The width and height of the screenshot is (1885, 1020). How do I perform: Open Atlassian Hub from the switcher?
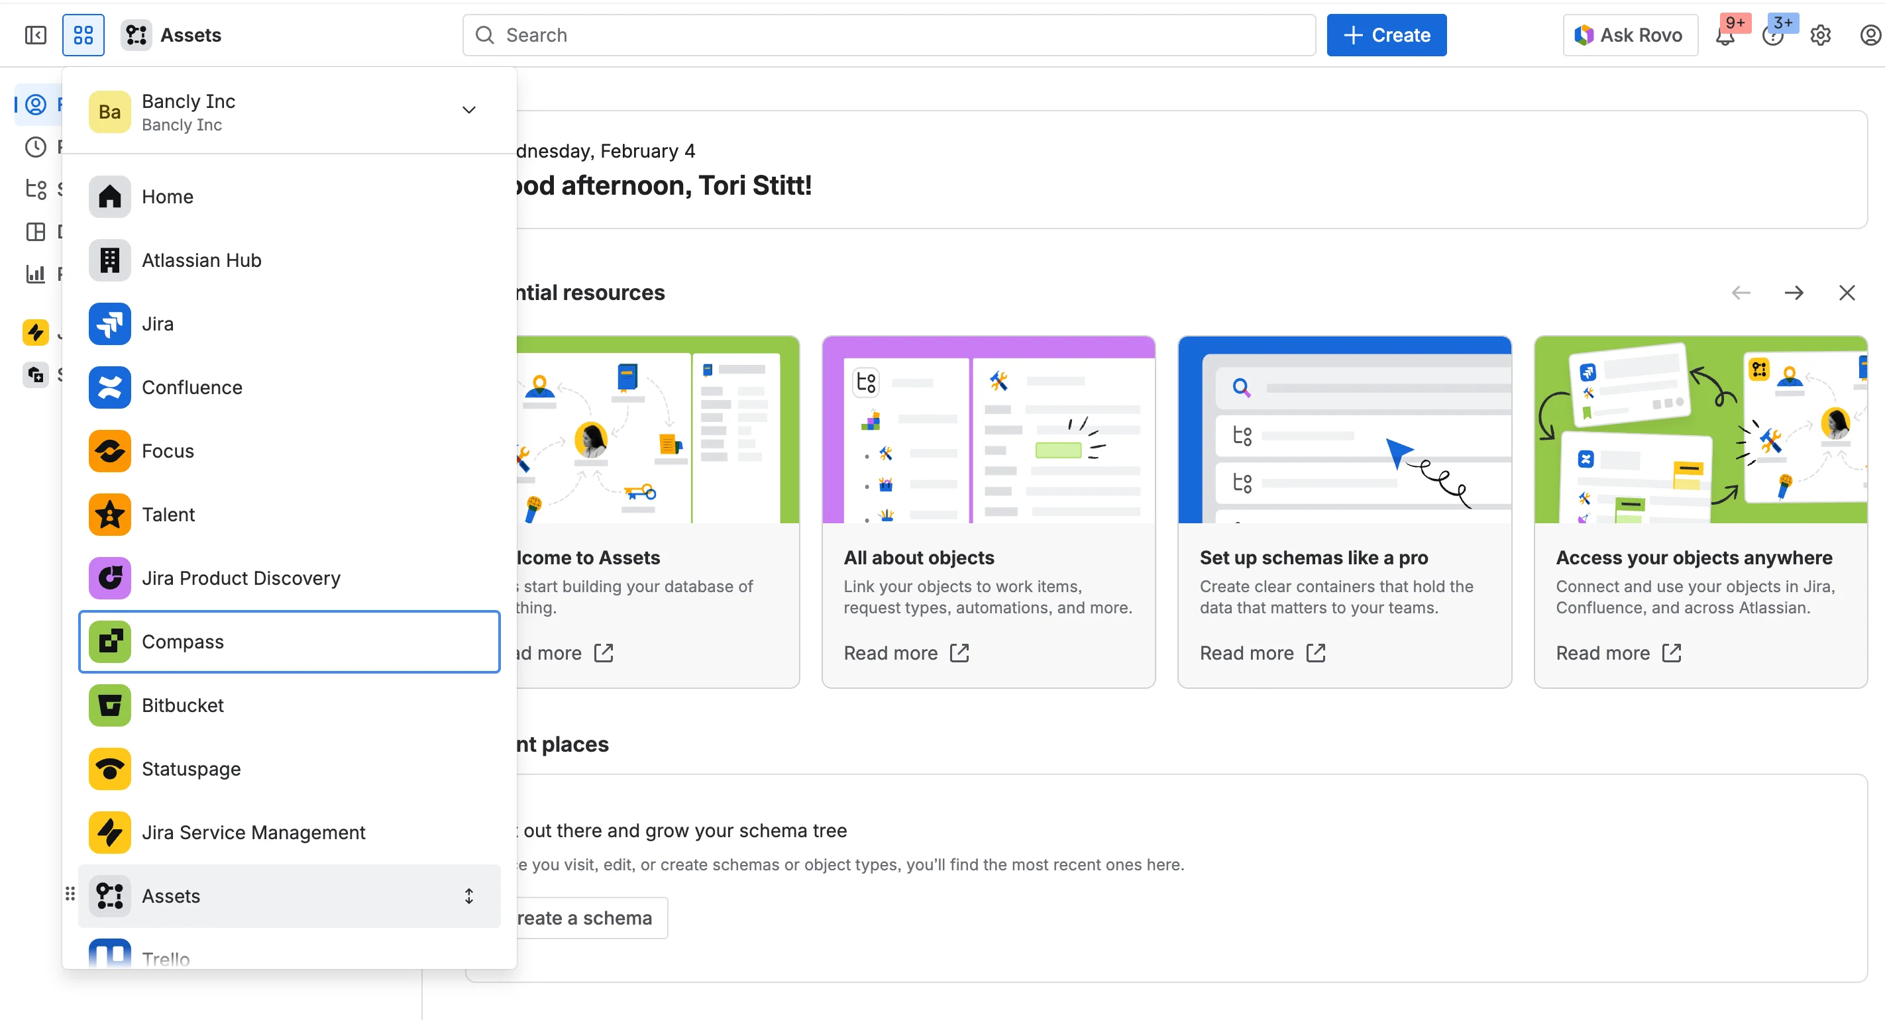click(x=290, y=260)
